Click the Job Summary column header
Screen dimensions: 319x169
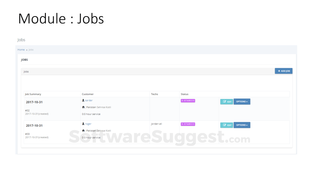(33, 94)
